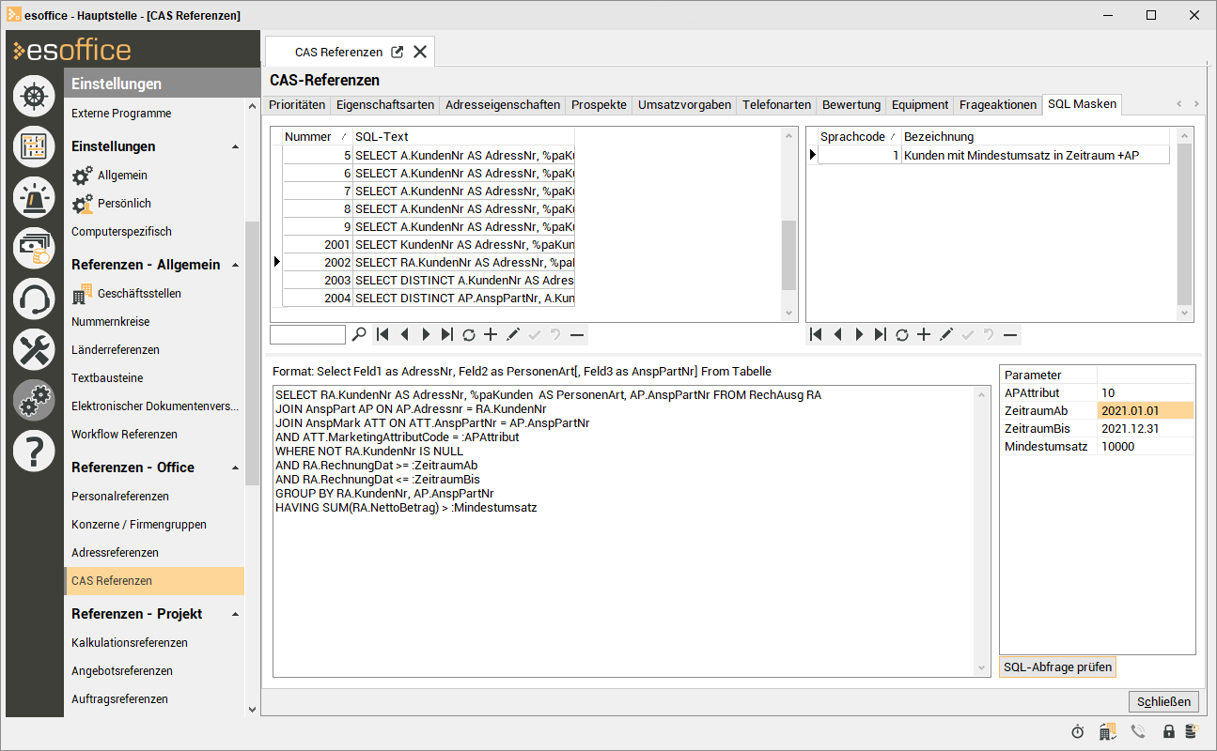Click the sidebar vertical scrollbar

point(251,353)
